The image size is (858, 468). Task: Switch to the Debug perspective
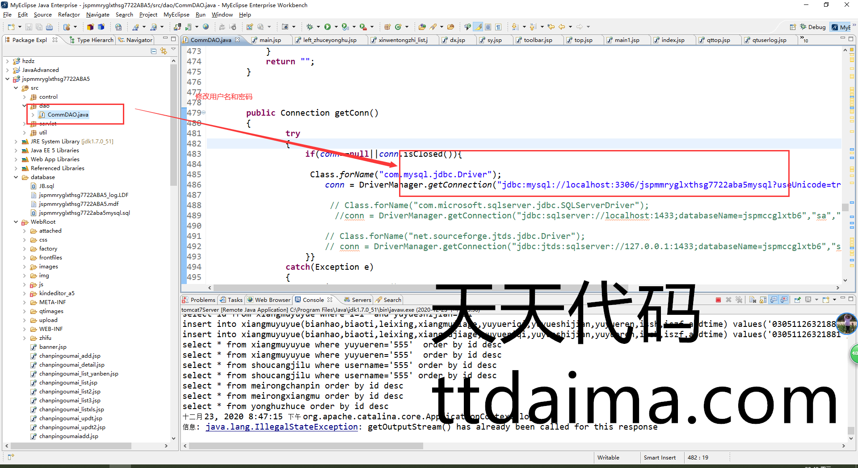click(x=812, y=27)
